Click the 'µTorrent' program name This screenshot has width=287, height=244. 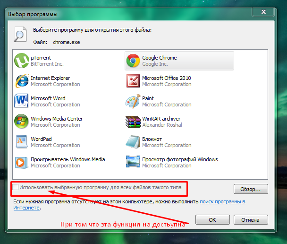click(41, 58)
